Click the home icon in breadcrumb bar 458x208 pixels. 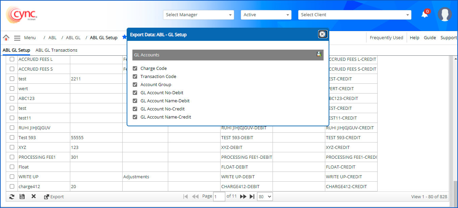click(x=6, y=37)
